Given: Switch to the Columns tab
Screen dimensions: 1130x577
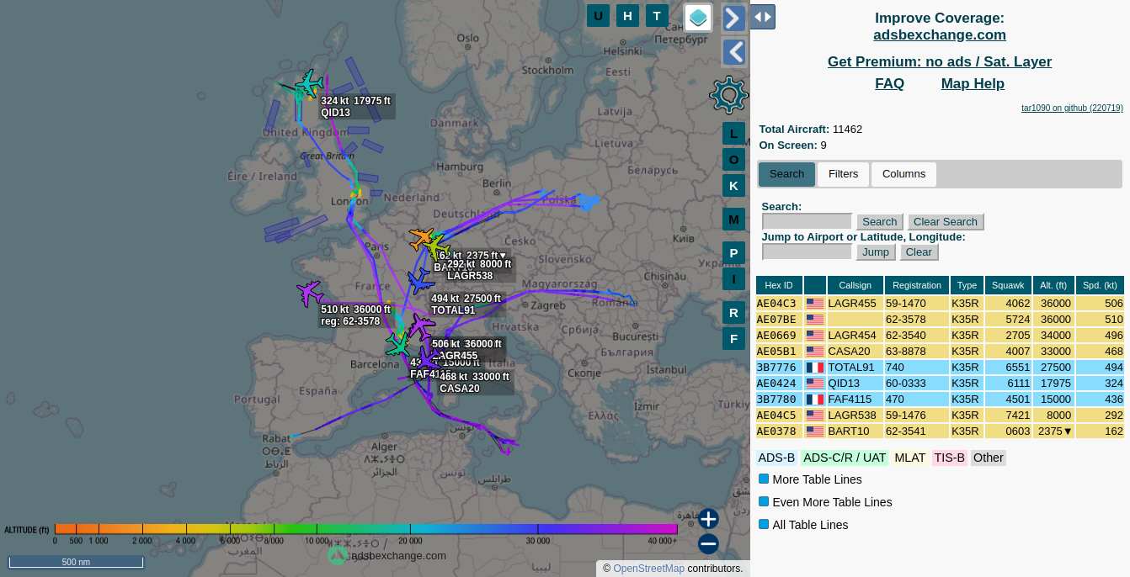Looking at the screenshot, I should (904, 174).
